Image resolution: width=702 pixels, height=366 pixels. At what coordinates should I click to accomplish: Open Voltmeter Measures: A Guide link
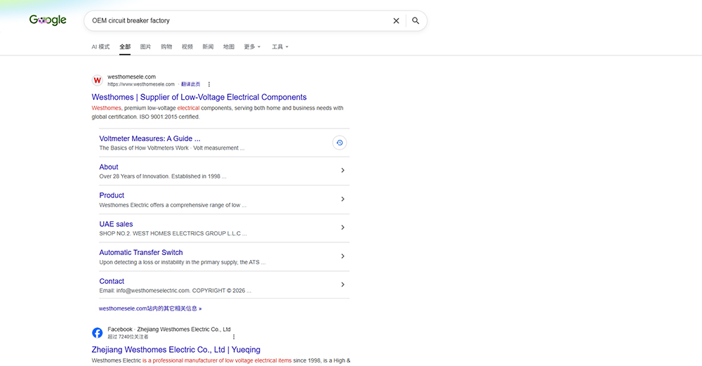(x=150, y=139)
